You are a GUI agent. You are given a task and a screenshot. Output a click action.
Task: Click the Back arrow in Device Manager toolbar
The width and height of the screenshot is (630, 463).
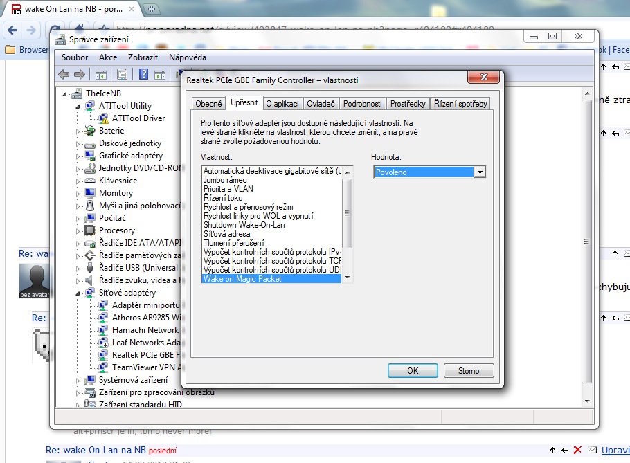pos(64,74)
